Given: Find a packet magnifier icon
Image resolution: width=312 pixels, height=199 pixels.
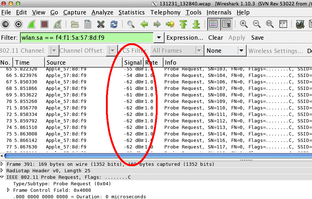Looking at the screenshot, I should point(131,24).
